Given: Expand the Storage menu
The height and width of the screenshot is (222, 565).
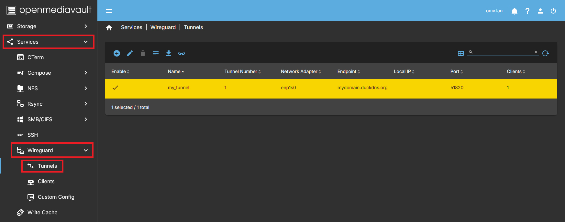Looking at the screenshot, I should [49, 26].
